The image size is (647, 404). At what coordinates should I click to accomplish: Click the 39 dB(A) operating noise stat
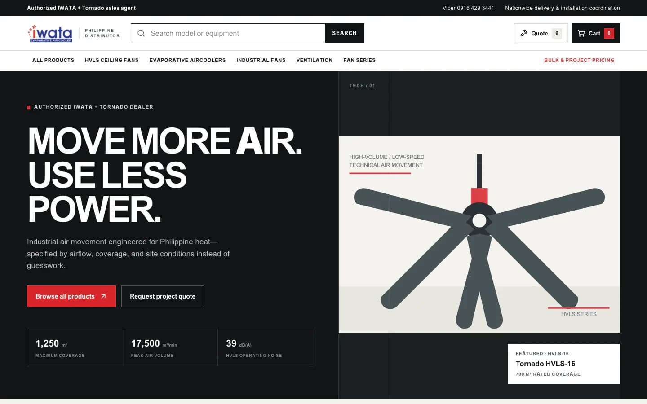tap(265, 347)
